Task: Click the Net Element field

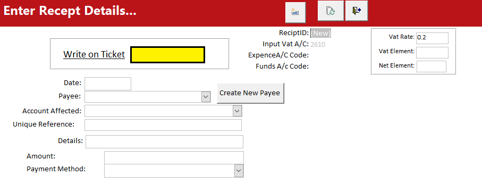Action: [x=432, y=66]
